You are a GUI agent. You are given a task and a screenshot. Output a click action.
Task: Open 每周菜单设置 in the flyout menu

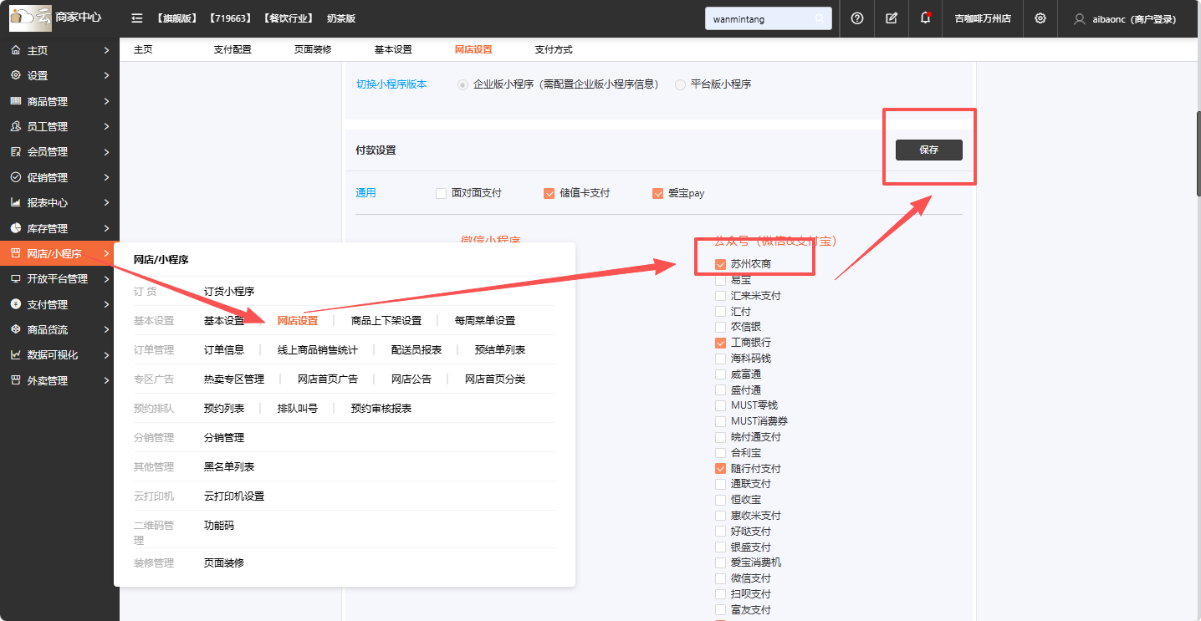point(485,321)
